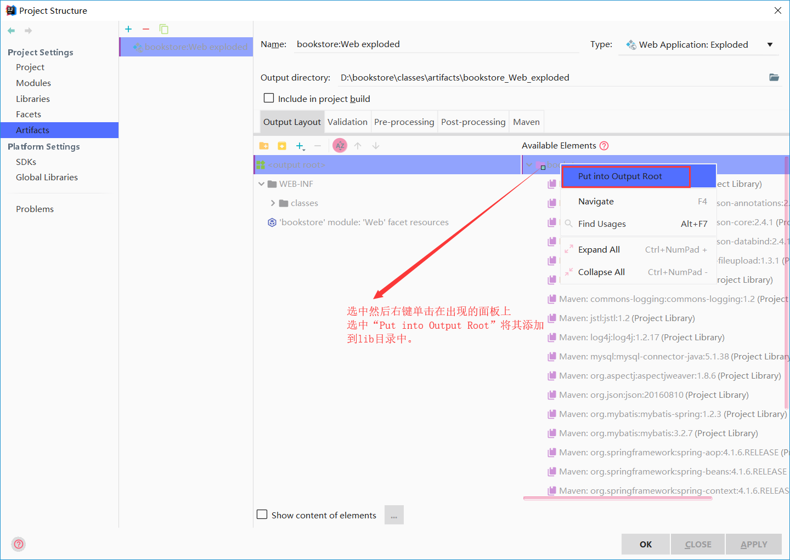Click the IntelliJ Project Structure window icon
Screen dimensions: 790x560
point(10,10)
